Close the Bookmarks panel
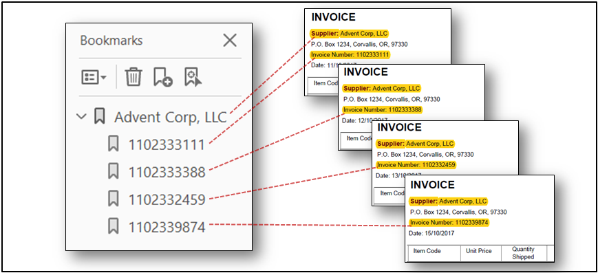 point(230,40)
